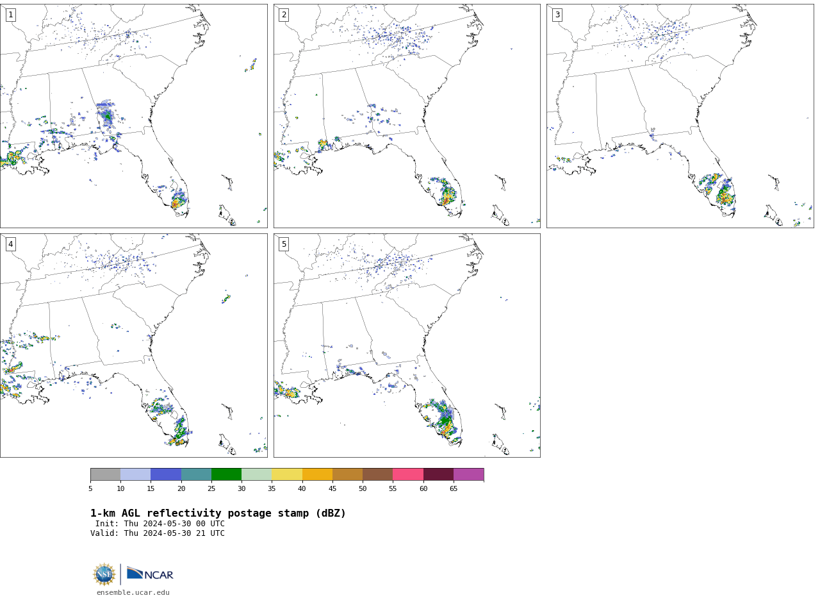Image resolution: width=820 pixels, height=600 pixels.
Task: Open ensemble member 5 reflectivity map
Action: coord(407,346)
